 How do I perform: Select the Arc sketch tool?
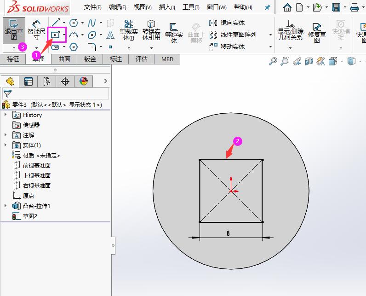pos(74,35)
